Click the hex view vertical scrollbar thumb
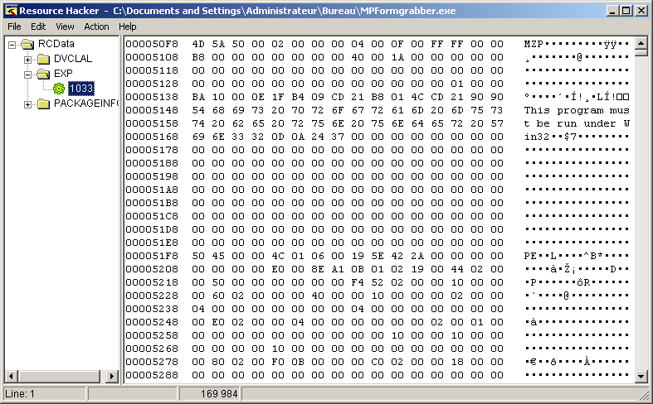 click(x=641, y=53)
